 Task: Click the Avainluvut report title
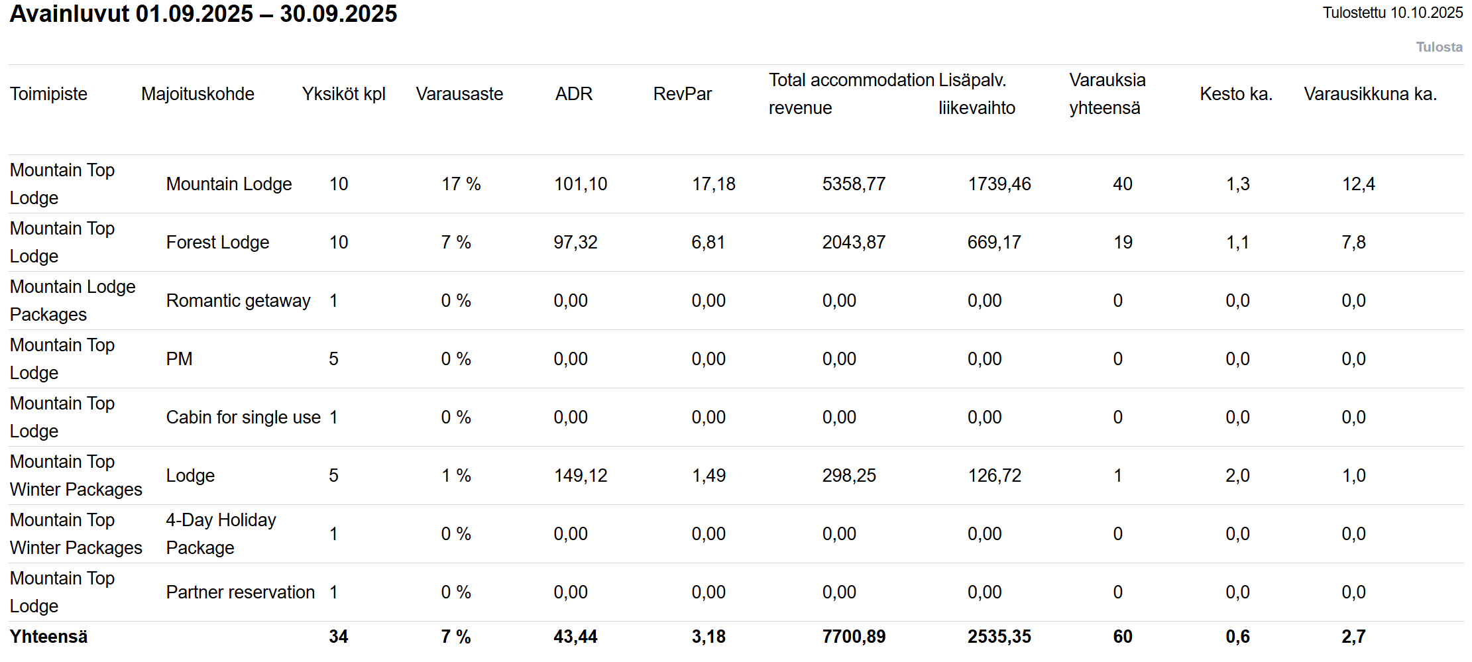(203, 14)
